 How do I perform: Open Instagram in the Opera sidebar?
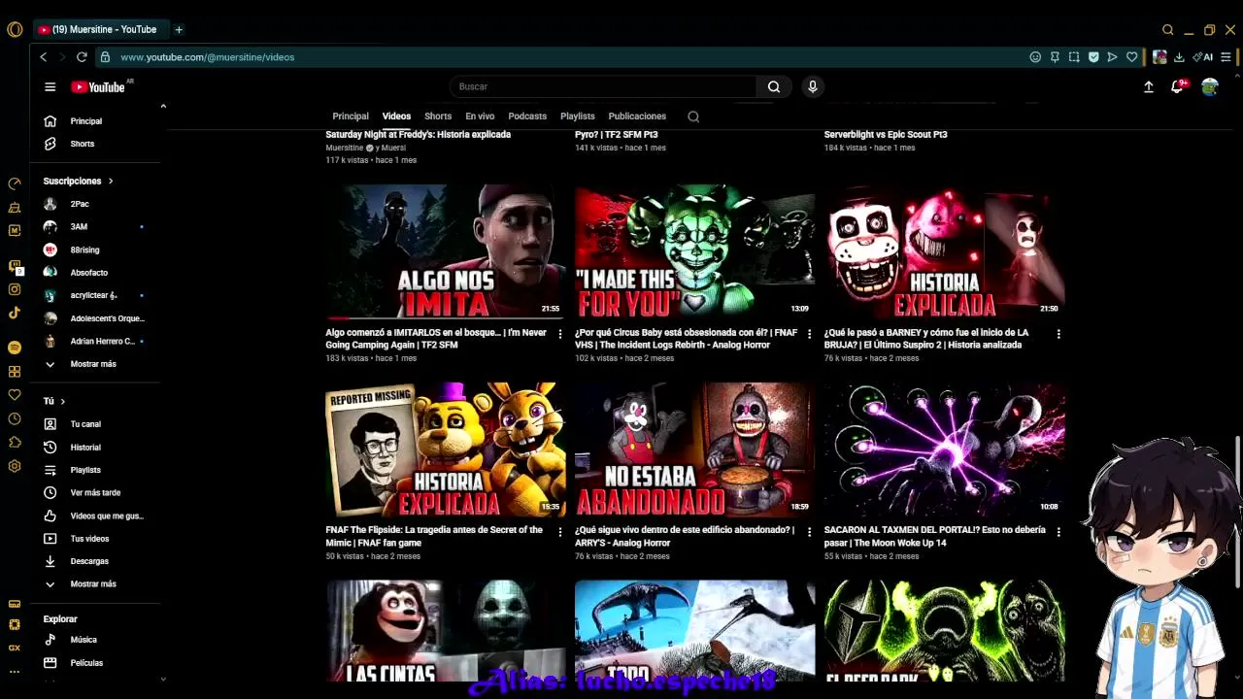pyautogui.click(x=15, y=289)
